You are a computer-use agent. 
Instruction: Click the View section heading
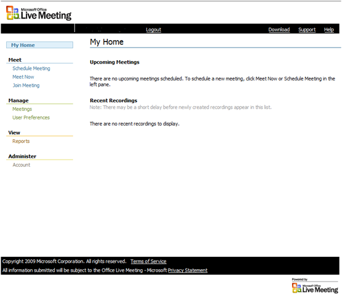coord(14,132)
